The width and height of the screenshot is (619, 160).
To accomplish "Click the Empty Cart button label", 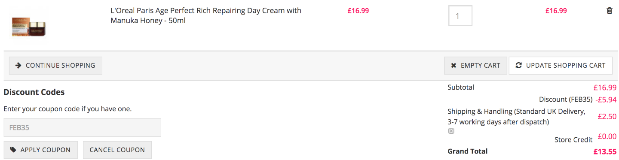I will [481, 66].
